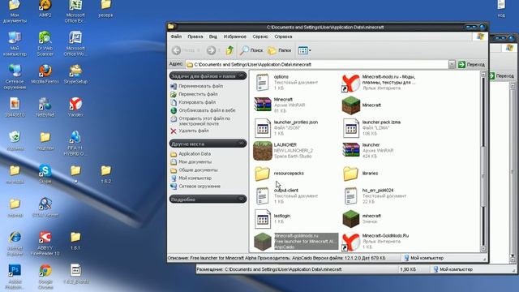Collapse the Другие места panel
This screenshot has width=519, height=292.
[242, 144]
